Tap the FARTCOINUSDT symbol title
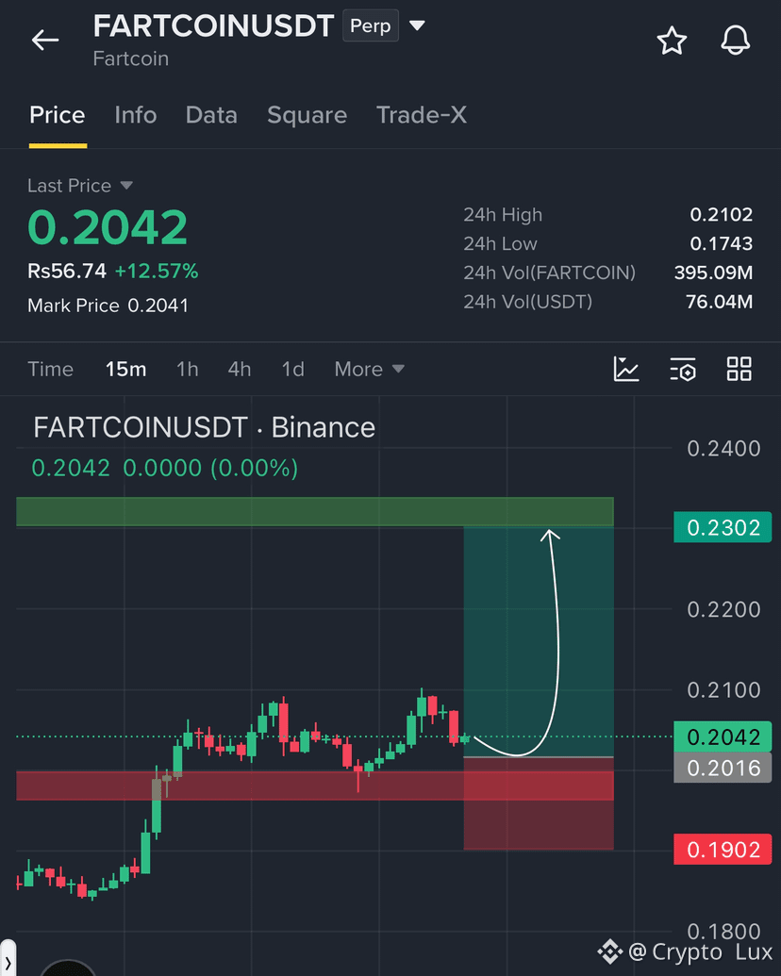 tap(213, 26)
